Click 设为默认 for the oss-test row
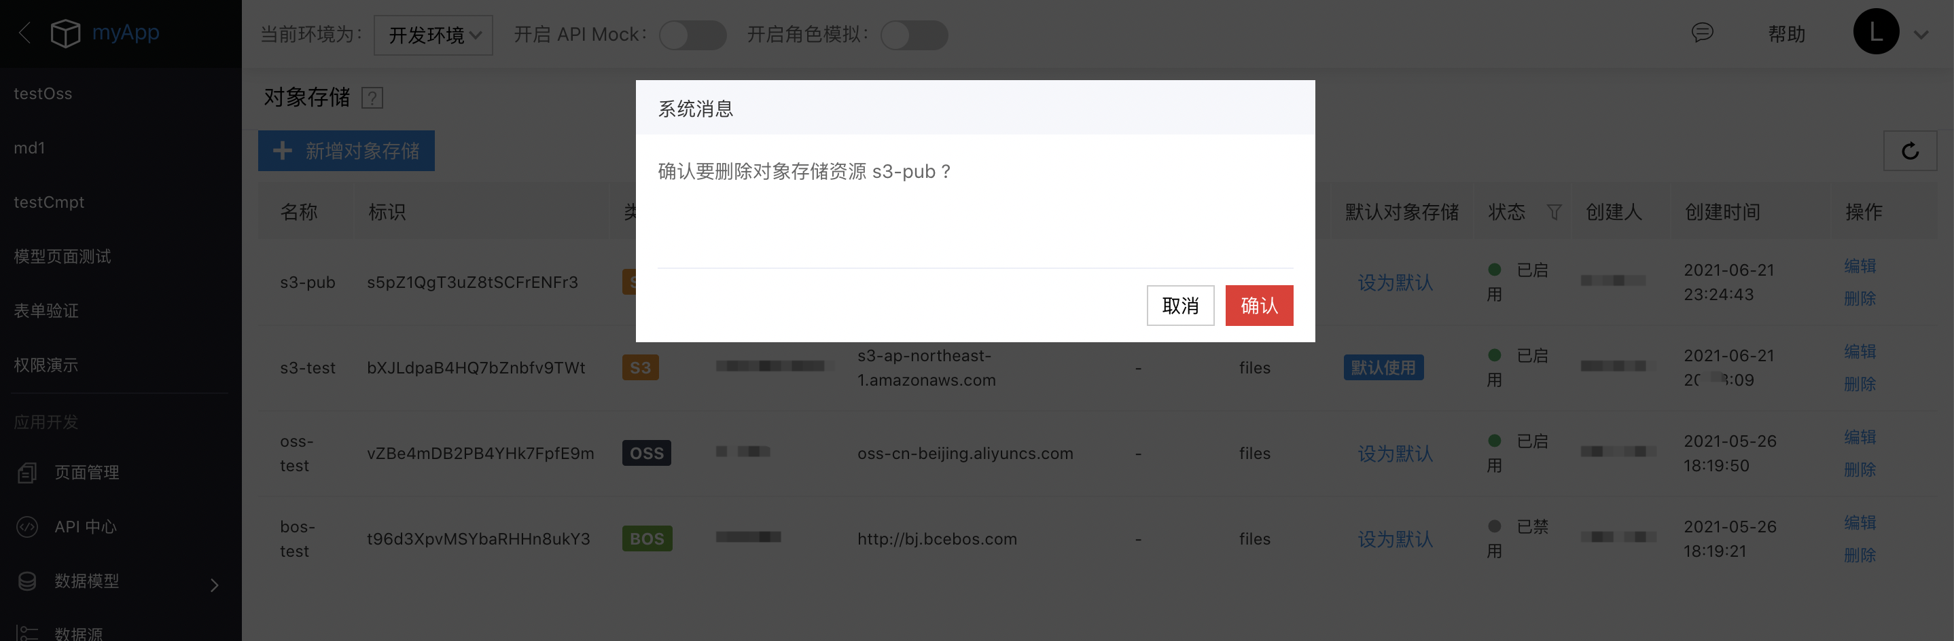Viewport: 1954px width, 641px height. point(1395,454)
